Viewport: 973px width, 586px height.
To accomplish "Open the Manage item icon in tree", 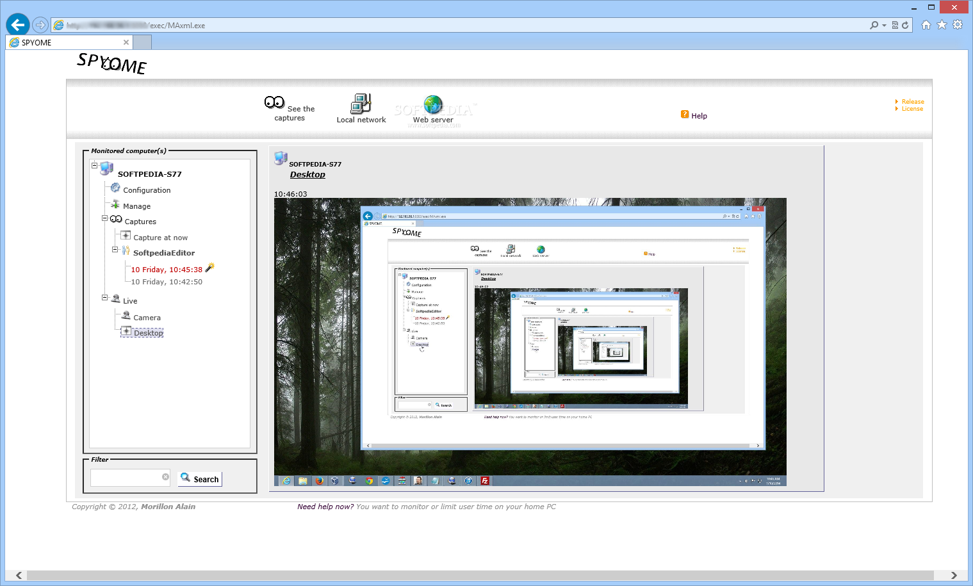I will (x=115, y=204).
